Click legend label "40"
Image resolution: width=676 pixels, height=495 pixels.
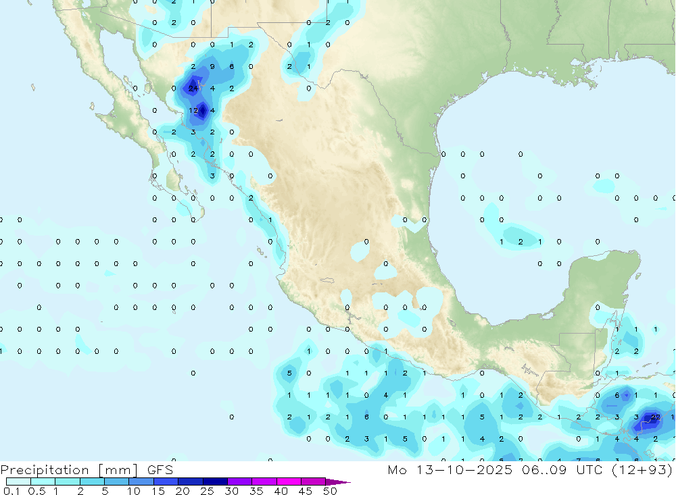(281, 491)
